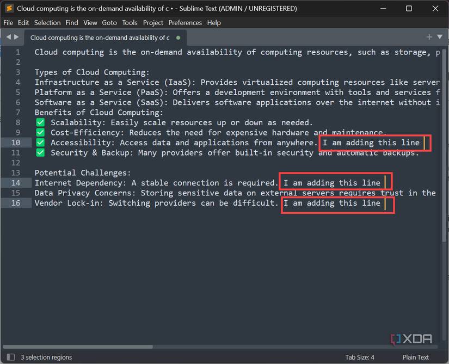Click the checkmark emoji beside Security & Backup
Screen dimensions: 449x364
(x=40, y=153)
